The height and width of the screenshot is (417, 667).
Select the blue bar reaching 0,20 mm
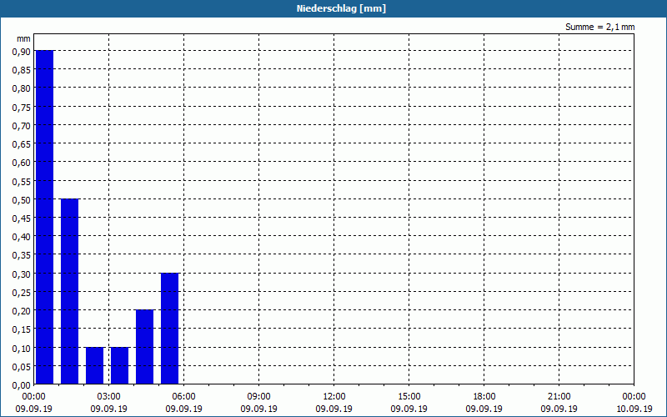tap(144, 347)
